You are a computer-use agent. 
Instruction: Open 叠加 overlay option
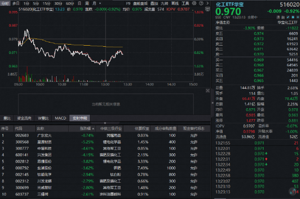[154, 3]
